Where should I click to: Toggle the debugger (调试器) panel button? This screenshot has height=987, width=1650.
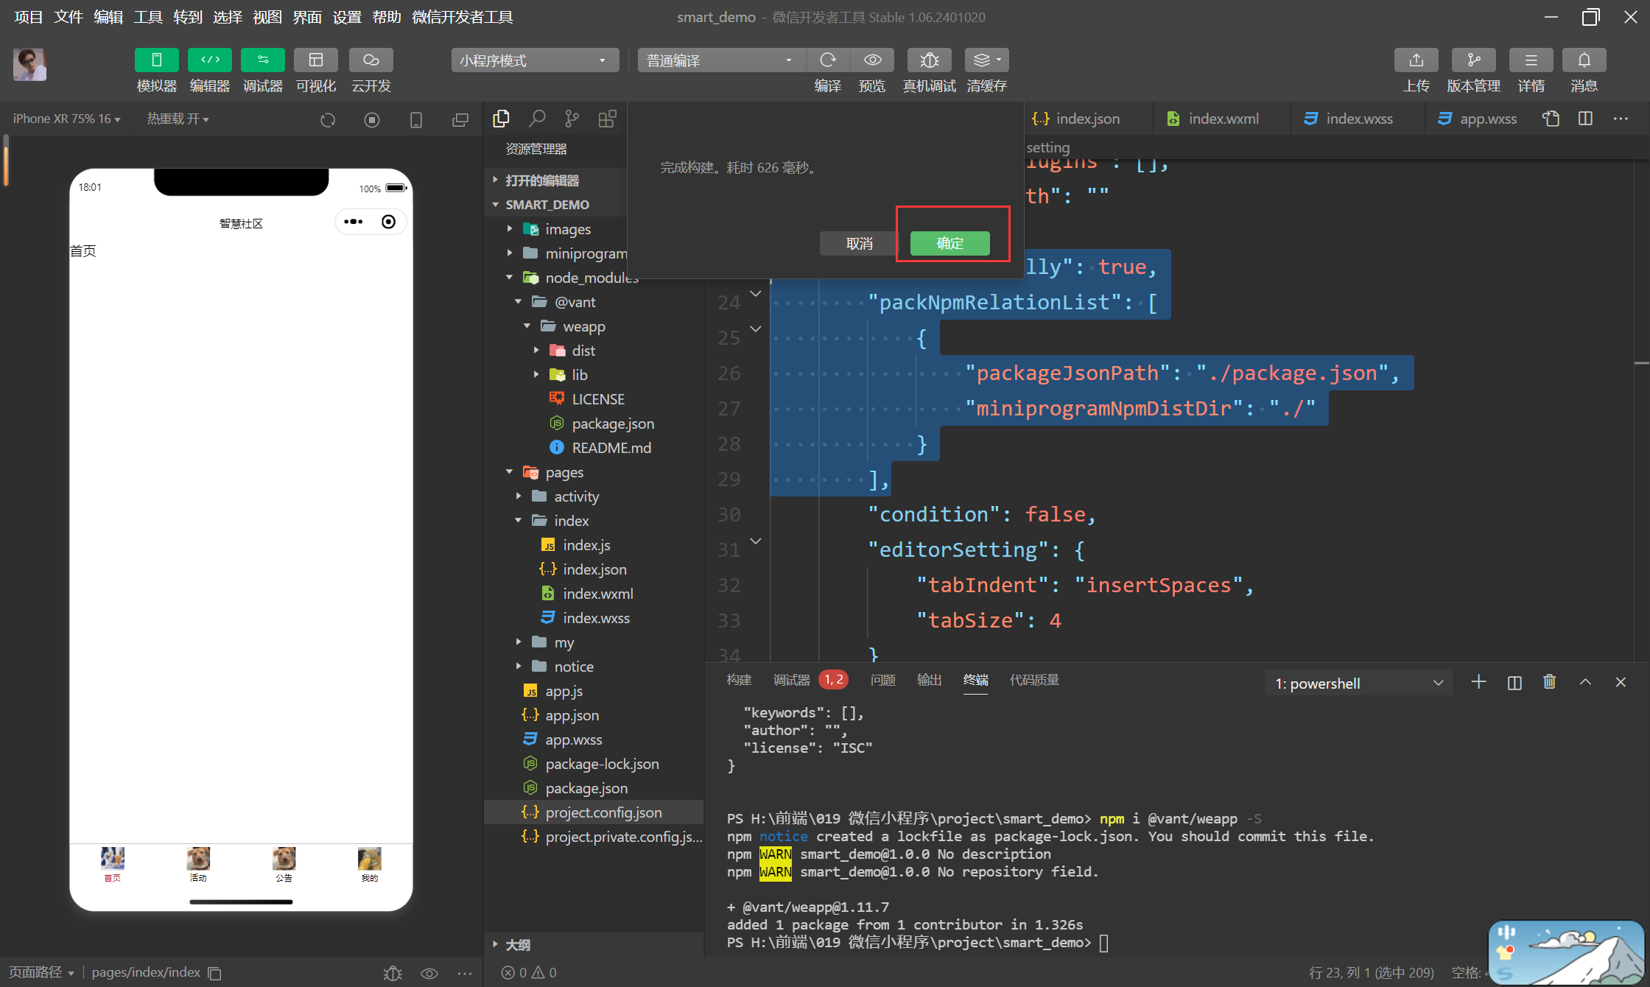coord(263,60)
